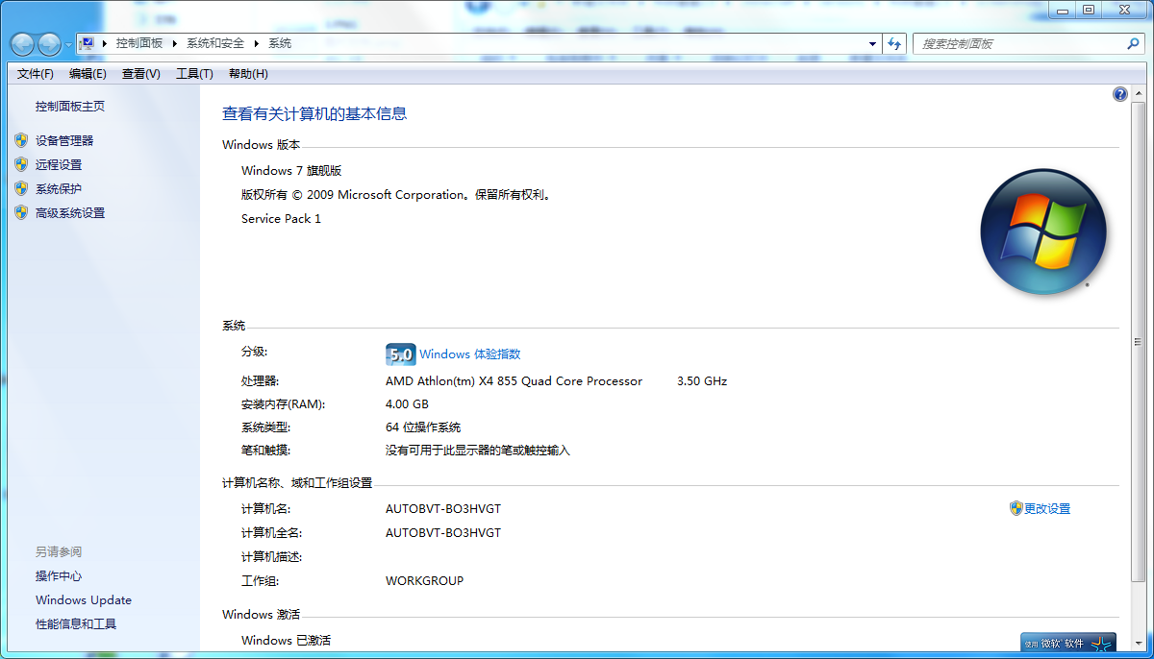Click the computer icon in the address bar
1154x659 pixels.
tap(88, 43)
